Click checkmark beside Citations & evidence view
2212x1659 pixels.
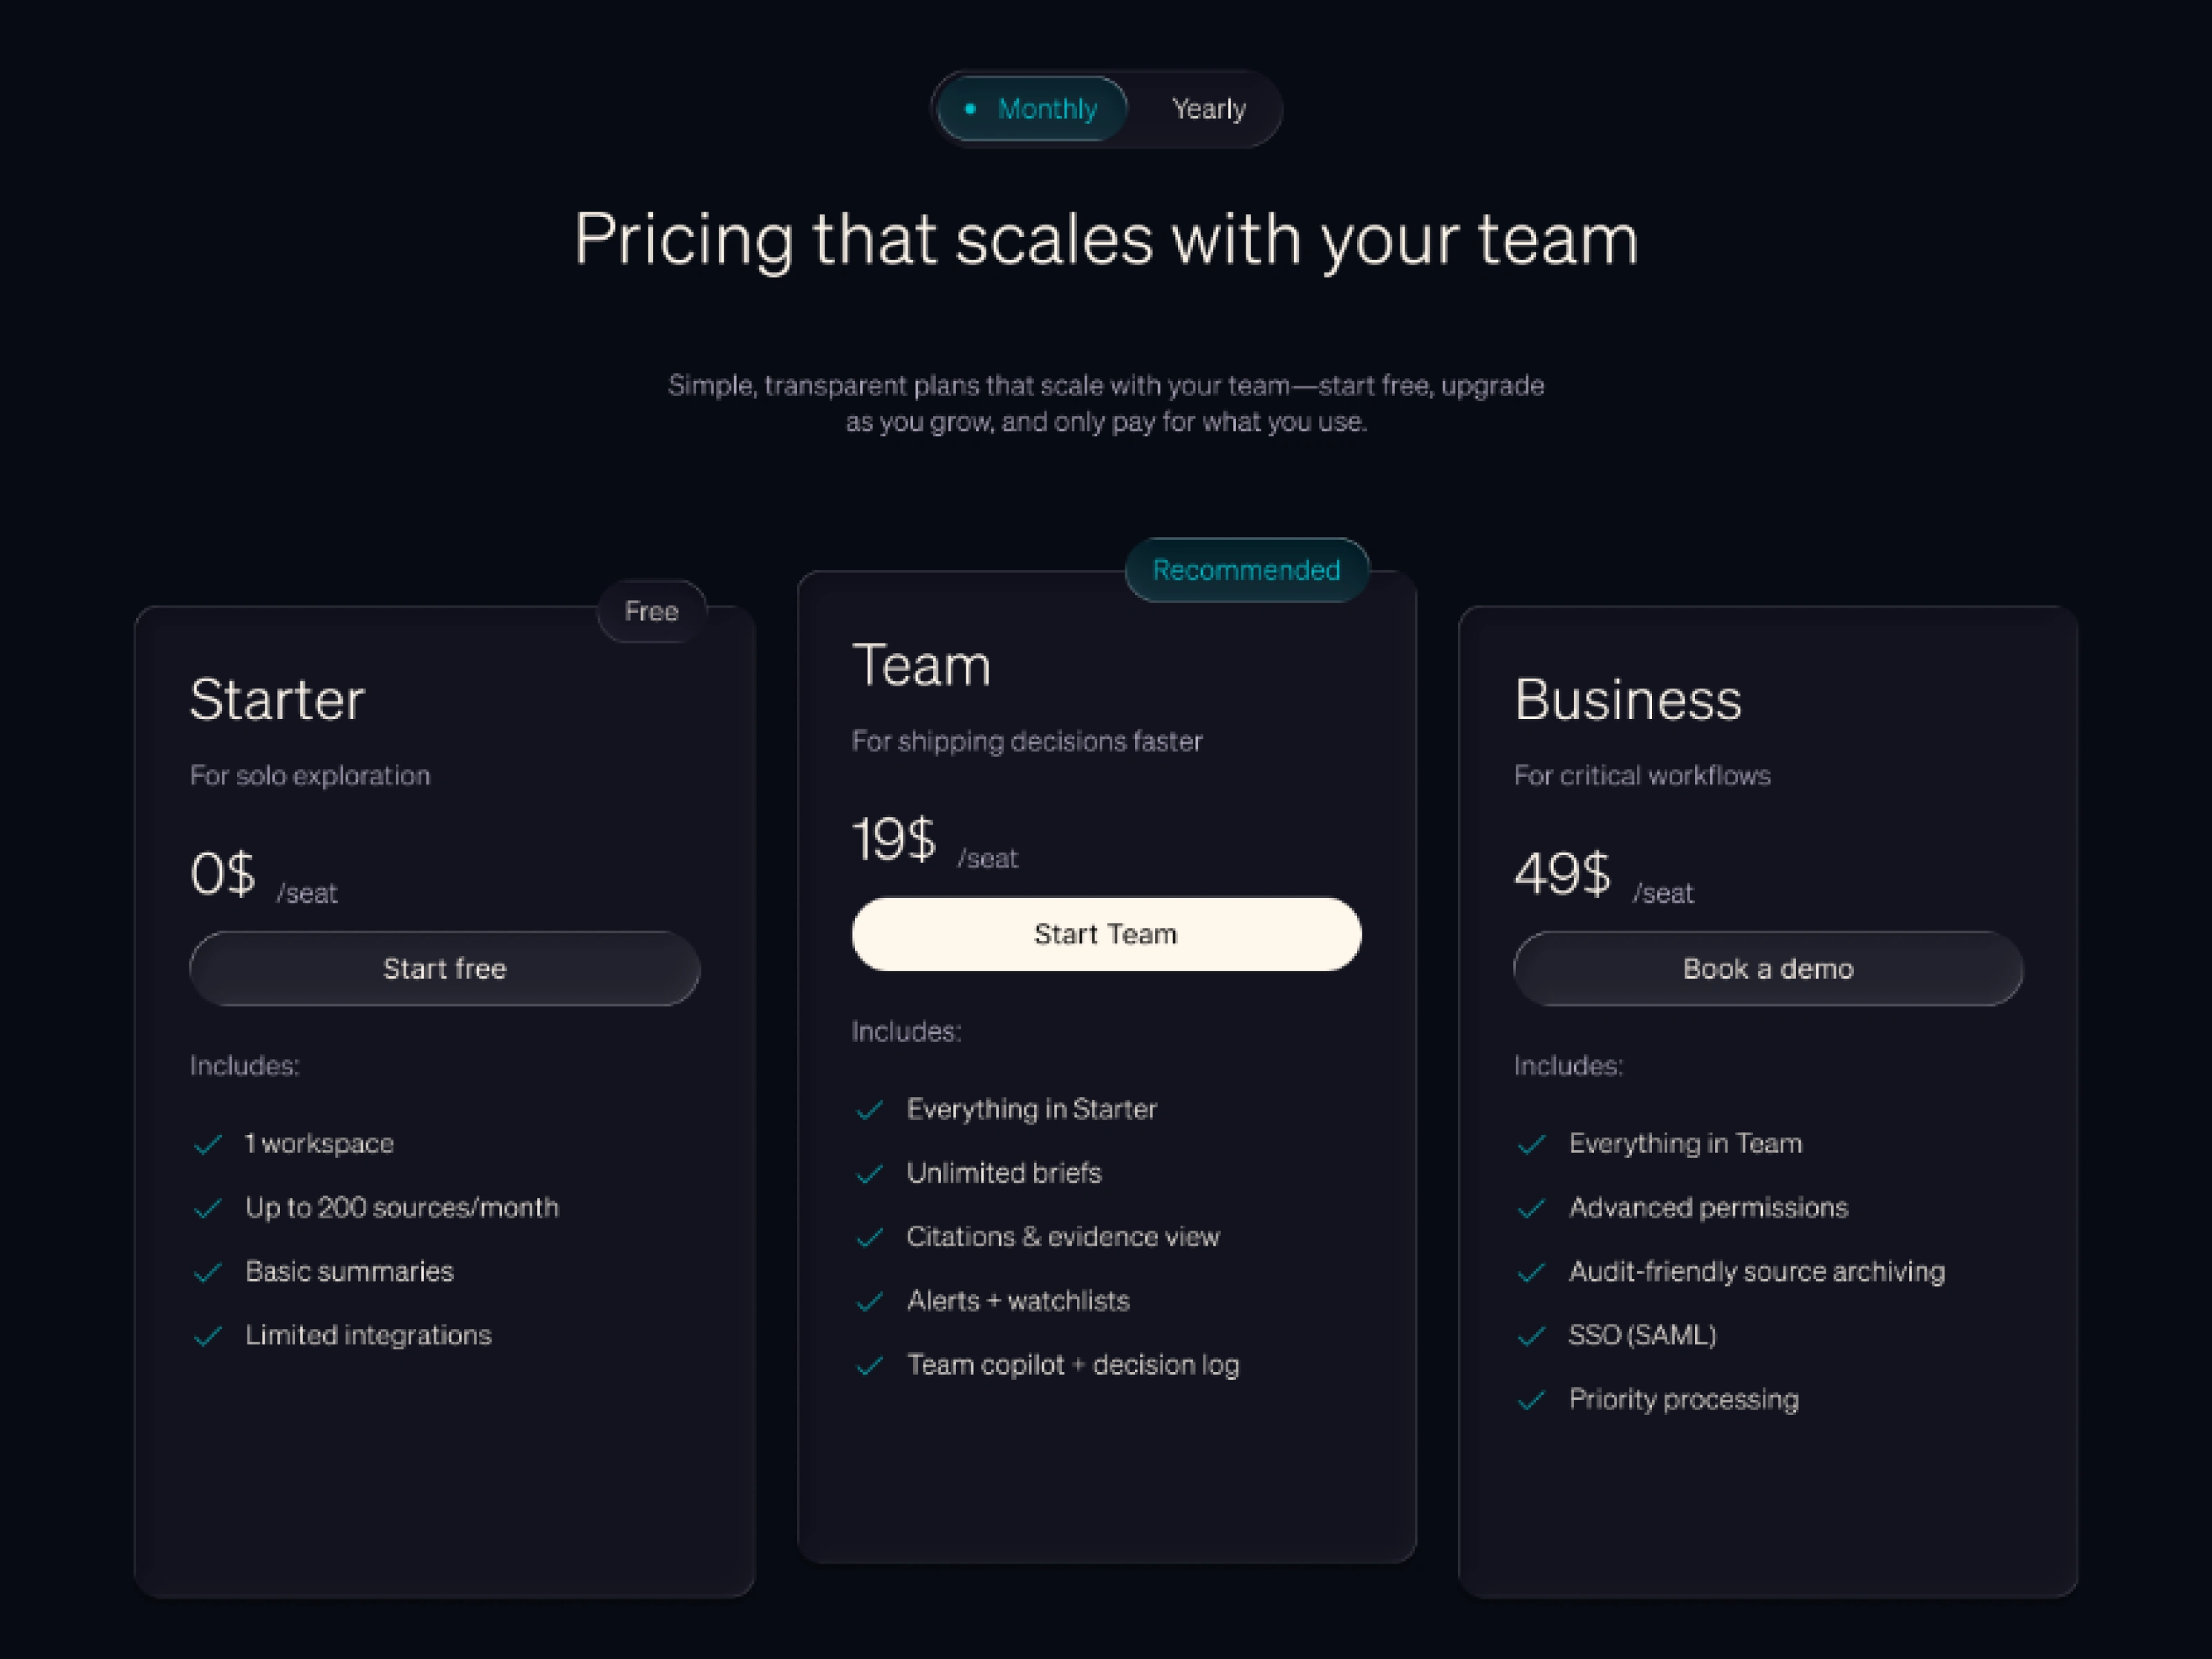pyautogui.click(x=870, y=1237)
